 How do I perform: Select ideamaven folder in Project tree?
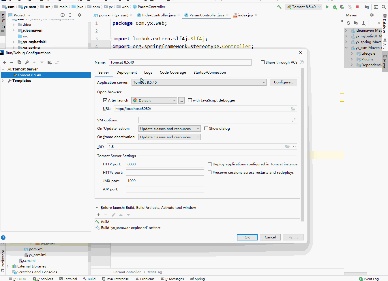[x=33, y=30]
